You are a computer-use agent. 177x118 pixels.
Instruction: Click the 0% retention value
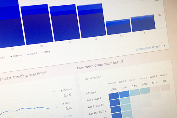point(165,81)
